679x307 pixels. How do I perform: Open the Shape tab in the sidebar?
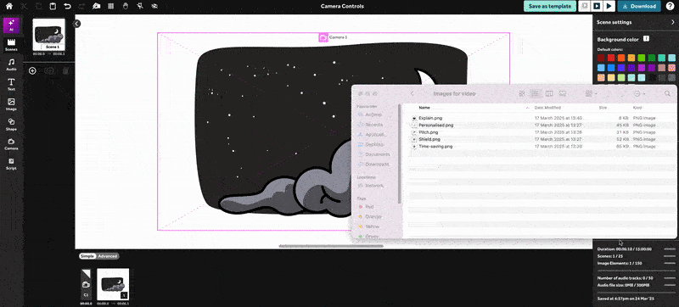11,125
